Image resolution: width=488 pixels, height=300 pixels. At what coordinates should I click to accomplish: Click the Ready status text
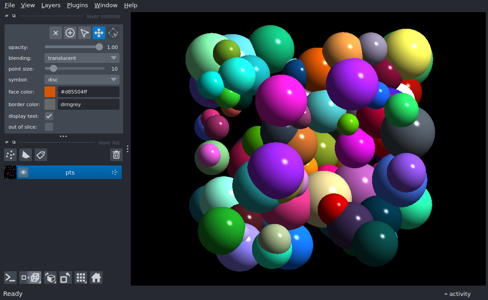[13, 294]
